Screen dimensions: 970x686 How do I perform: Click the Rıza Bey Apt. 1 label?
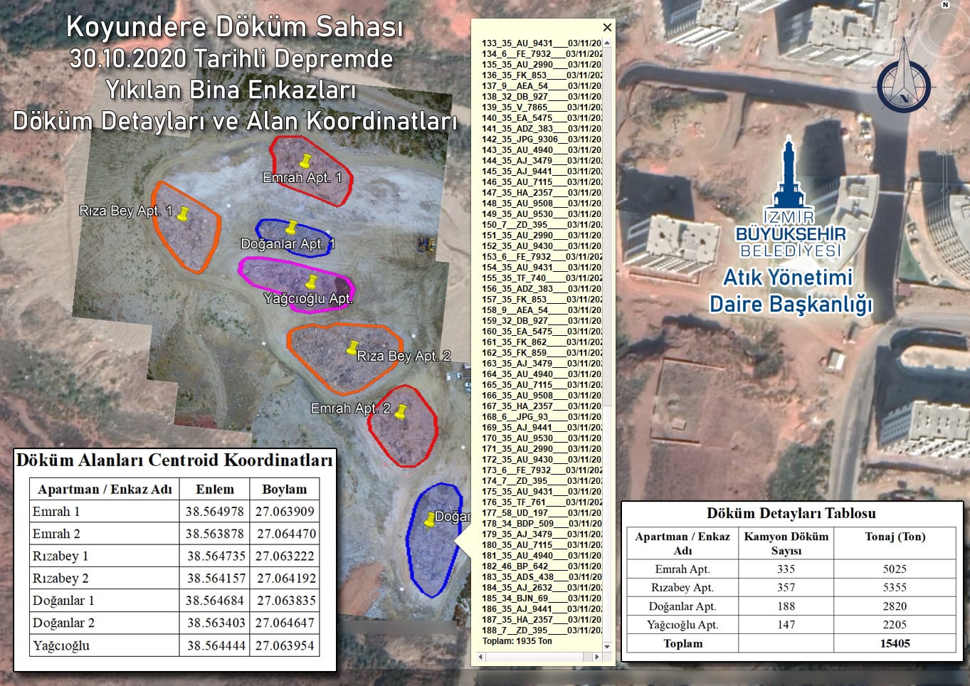126,211
